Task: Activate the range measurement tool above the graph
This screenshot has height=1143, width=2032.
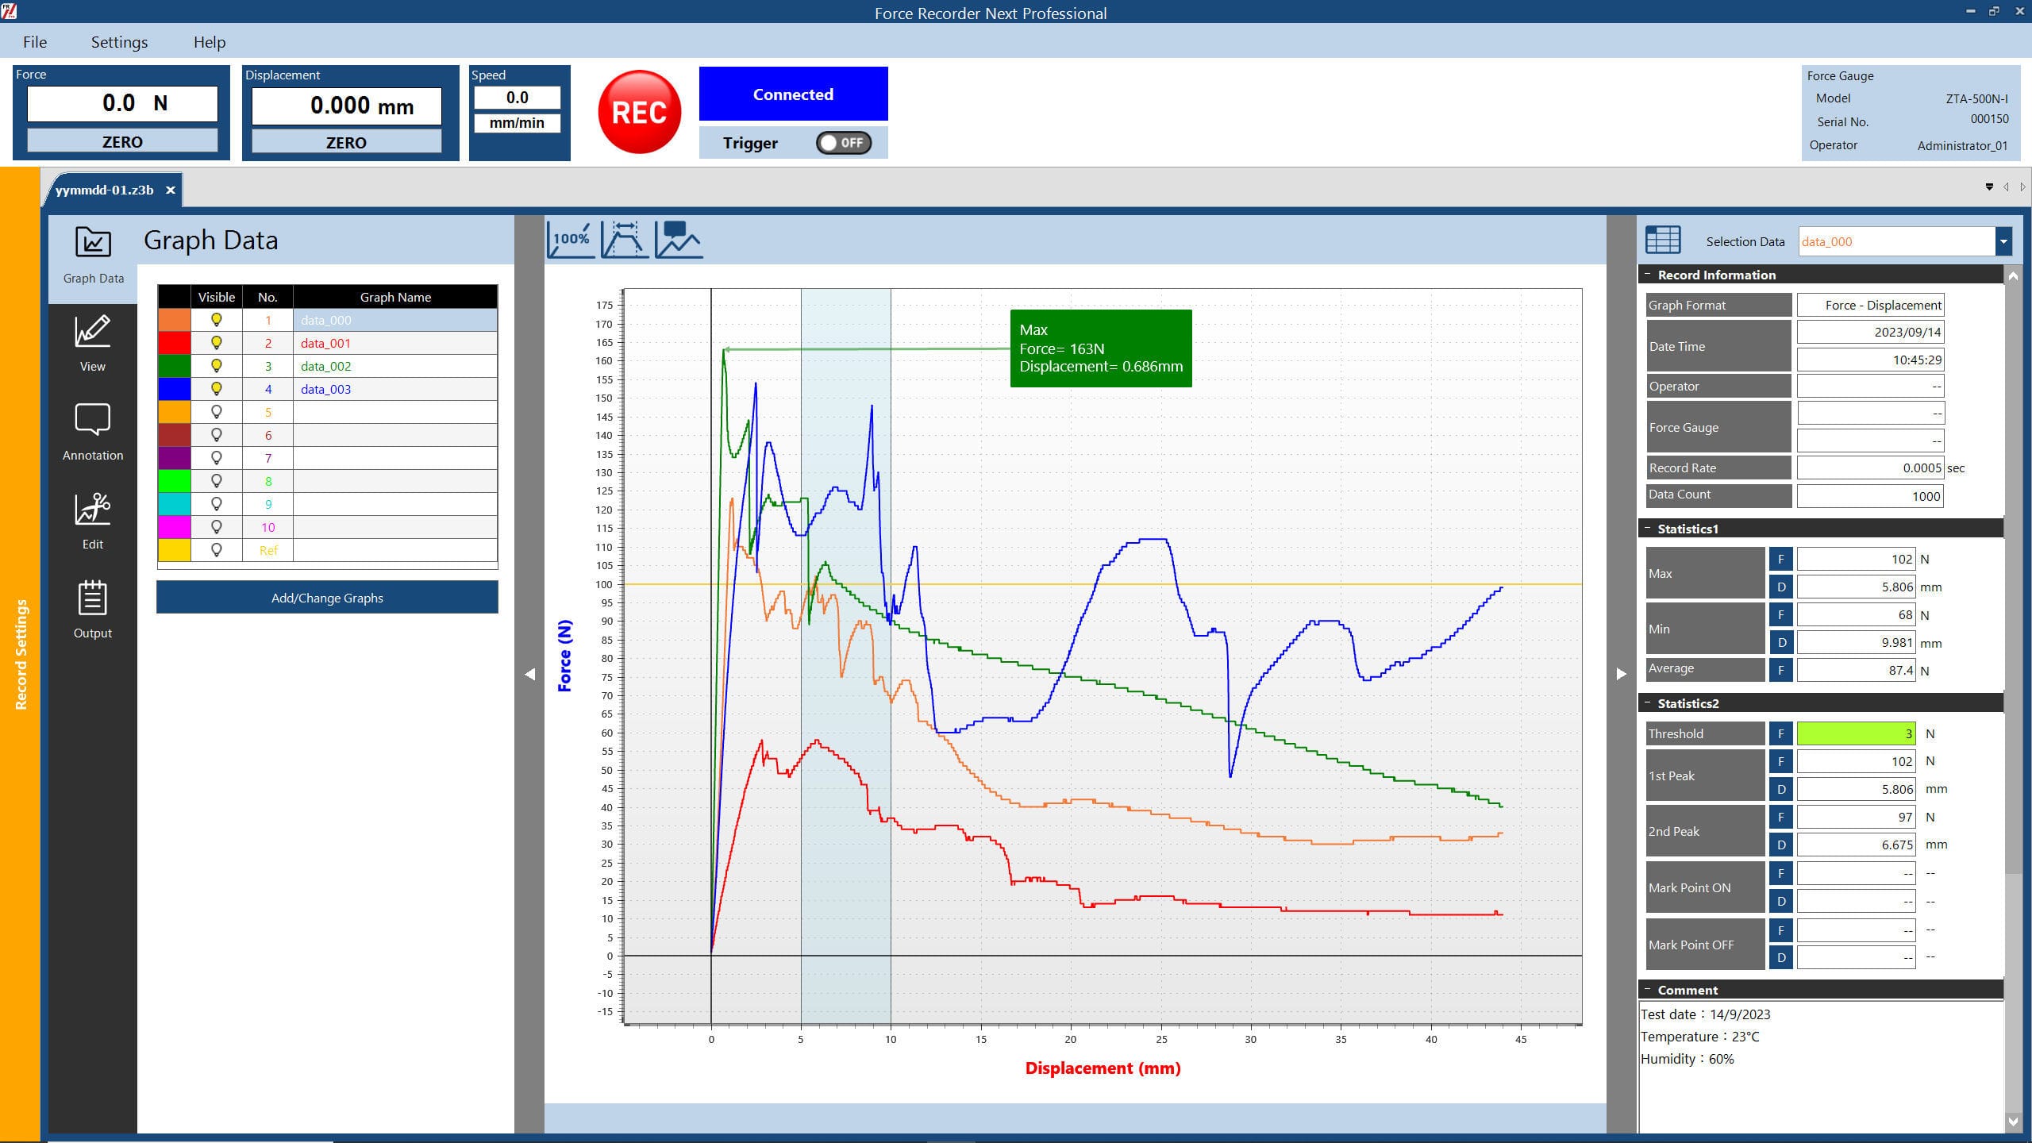Action: [624, 238]
